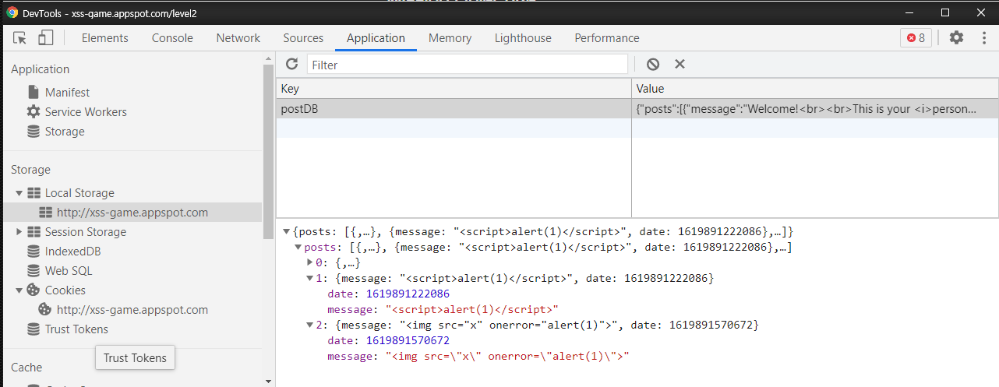
Task: Delete selected entry with the X icon
Action: click(x=680, y=65)
